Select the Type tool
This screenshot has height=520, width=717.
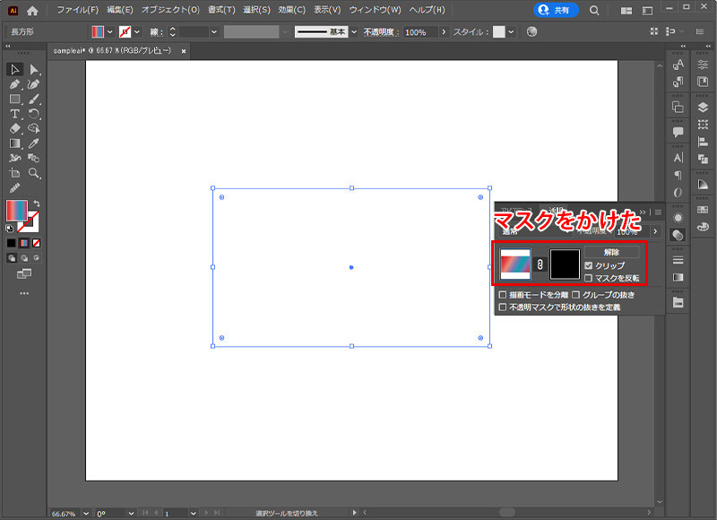coord(15,114)
